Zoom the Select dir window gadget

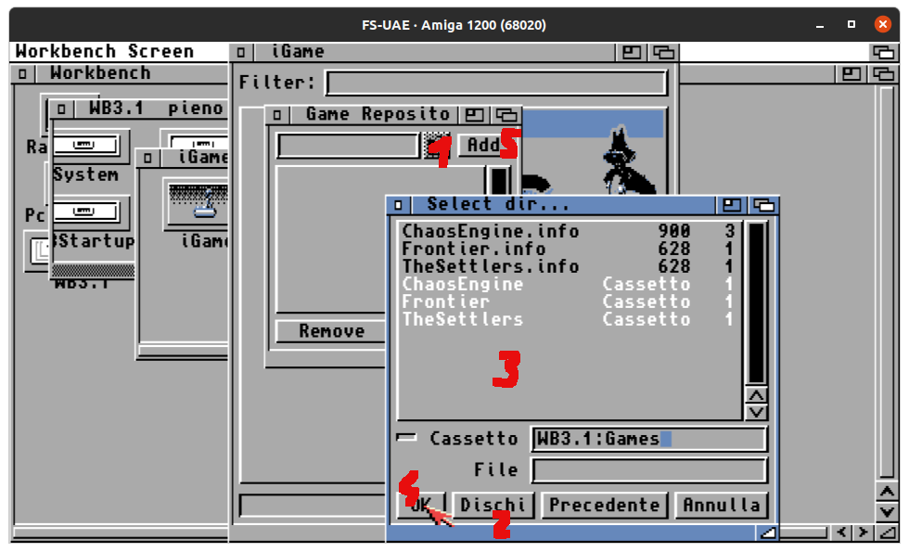[x=731, y=205]
